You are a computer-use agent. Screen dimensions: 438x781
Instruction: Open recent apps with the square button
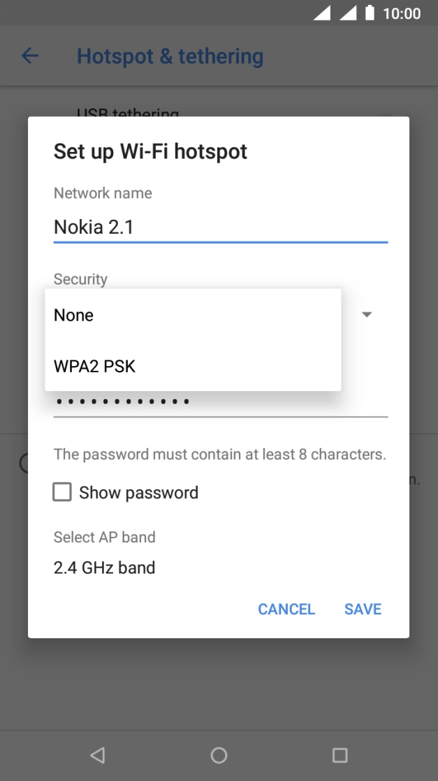coord(340,755)
